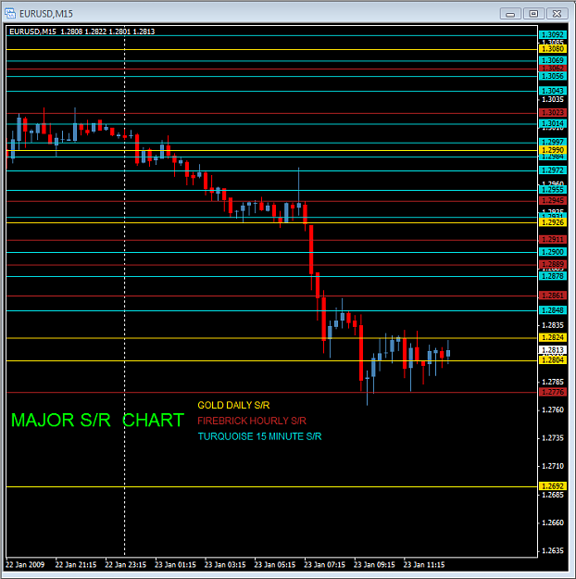576x579 pixels.
Task: Minimize the EURUSD,M15 chart window
Action: coord(510,14)
